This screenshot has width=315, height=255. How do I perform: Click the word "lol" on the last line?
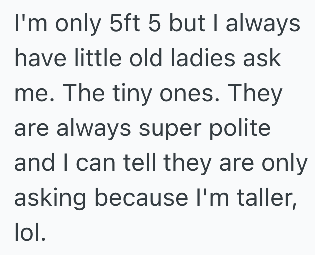point(29,232)
